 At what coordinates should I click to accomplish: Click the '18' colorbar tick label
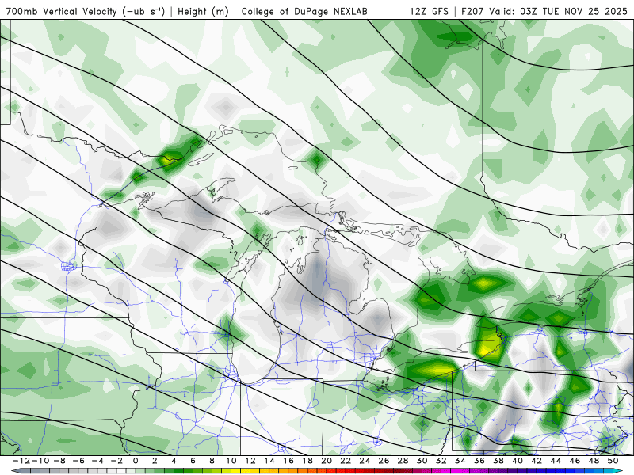coord(307,461)
